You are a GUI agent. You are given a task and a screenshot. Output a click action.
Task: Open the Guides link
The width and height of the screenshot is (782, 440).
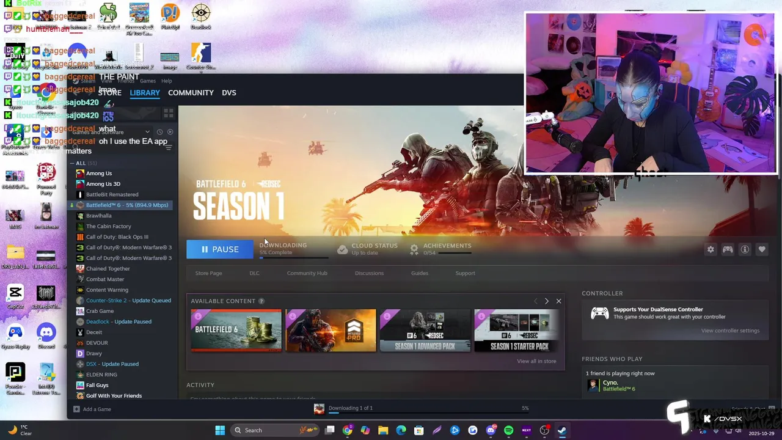point(420,273)
